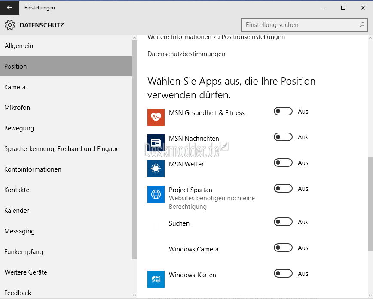Open the Datenschutzbestimmungen link
373x299 pixels.
[186, 54]
